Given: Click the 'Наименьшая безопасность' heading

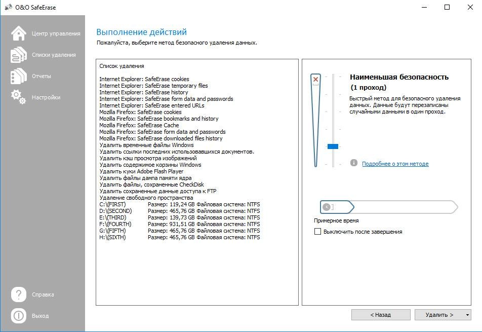Looking at the screenshot, I should 399,77.
